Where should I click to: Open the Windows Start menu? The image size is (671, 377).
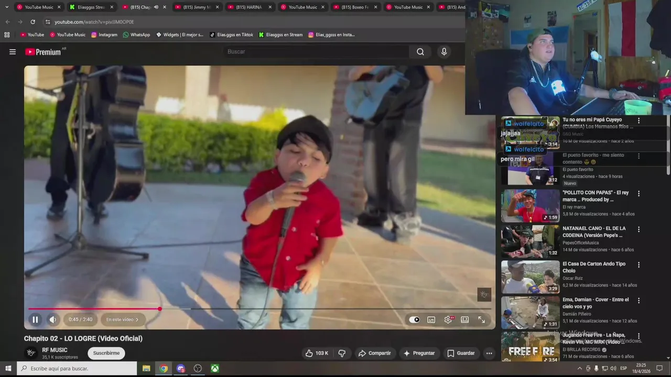[x=8, y=369]
